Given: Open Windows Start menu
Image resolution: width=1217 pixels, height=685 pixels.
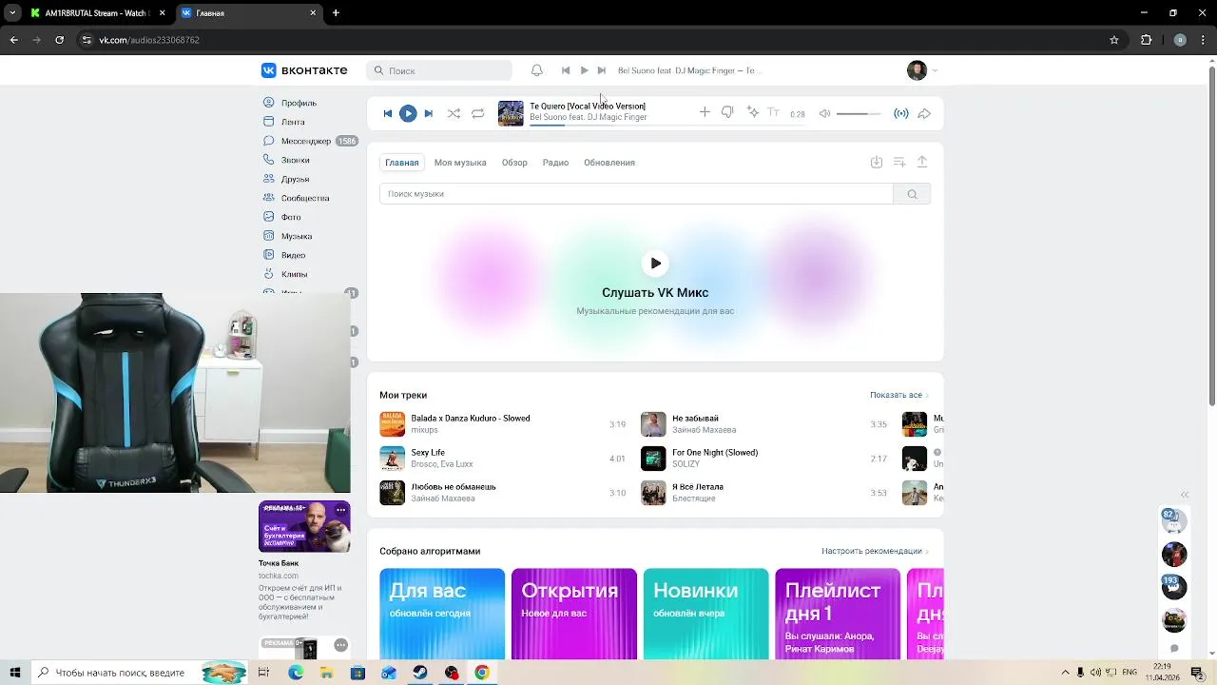Looking at the screenshot, I should pyautogui.click(x=15, y=673).
